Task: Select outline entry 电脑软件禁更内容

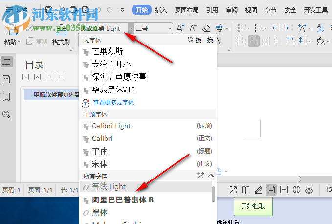Action: 51,95
